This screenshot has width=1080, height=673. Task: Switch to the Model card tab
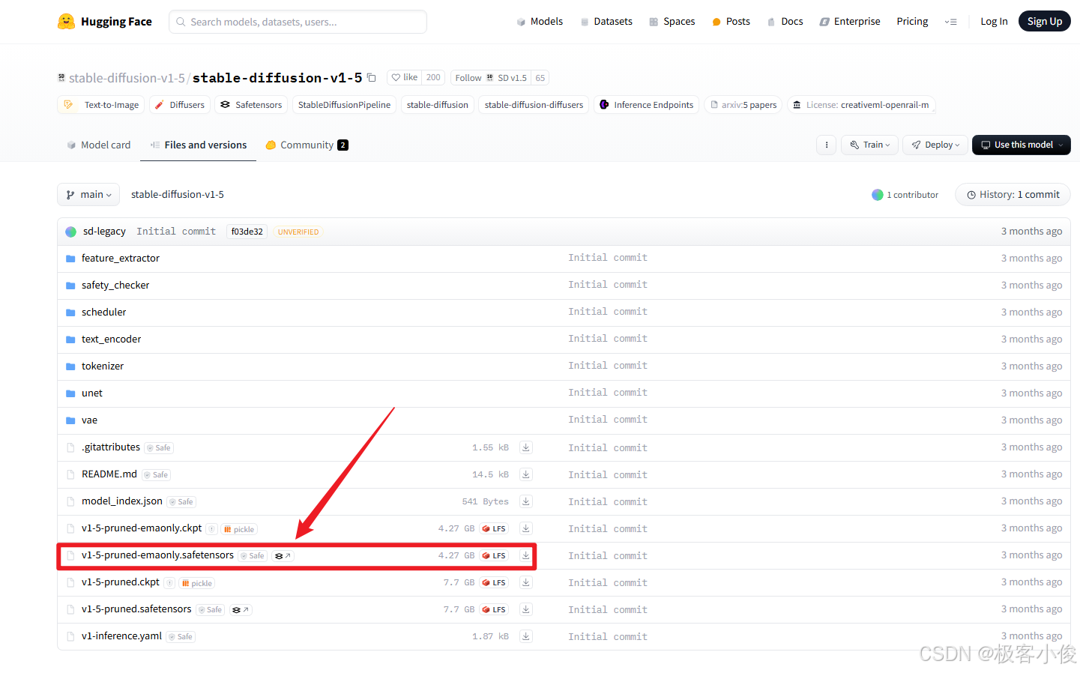point(98,145)
